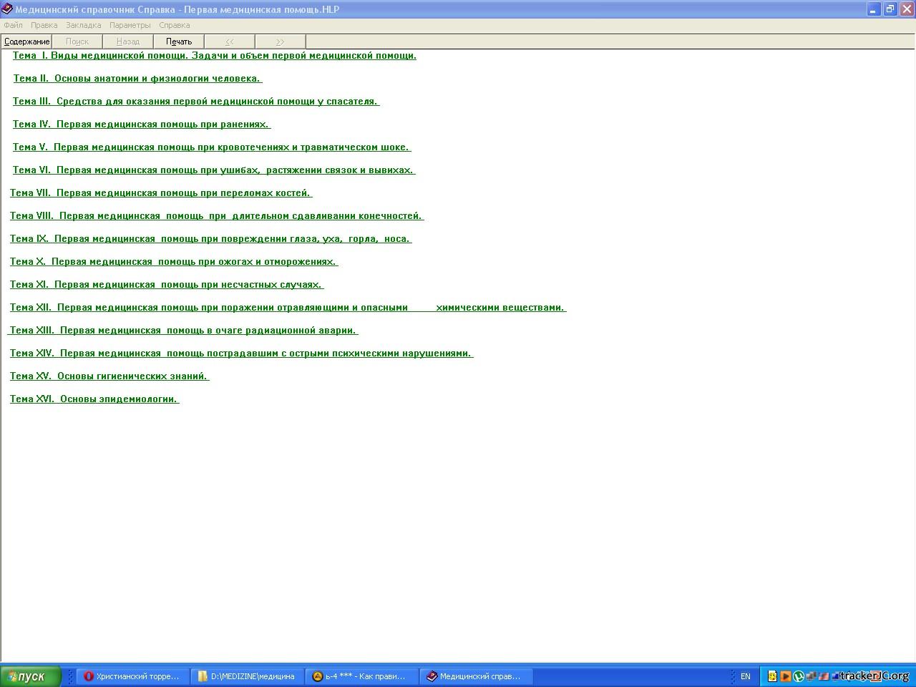Open the Файл menu
Viewport: 916px width, 687px height.
click(x=13, y=25)
